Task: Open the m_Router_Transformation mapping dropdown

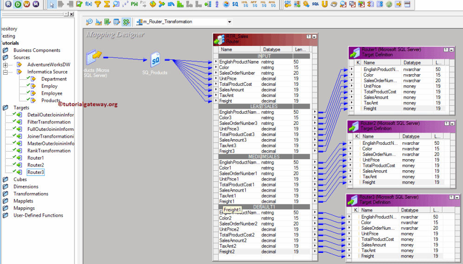Action: (229, 22)
